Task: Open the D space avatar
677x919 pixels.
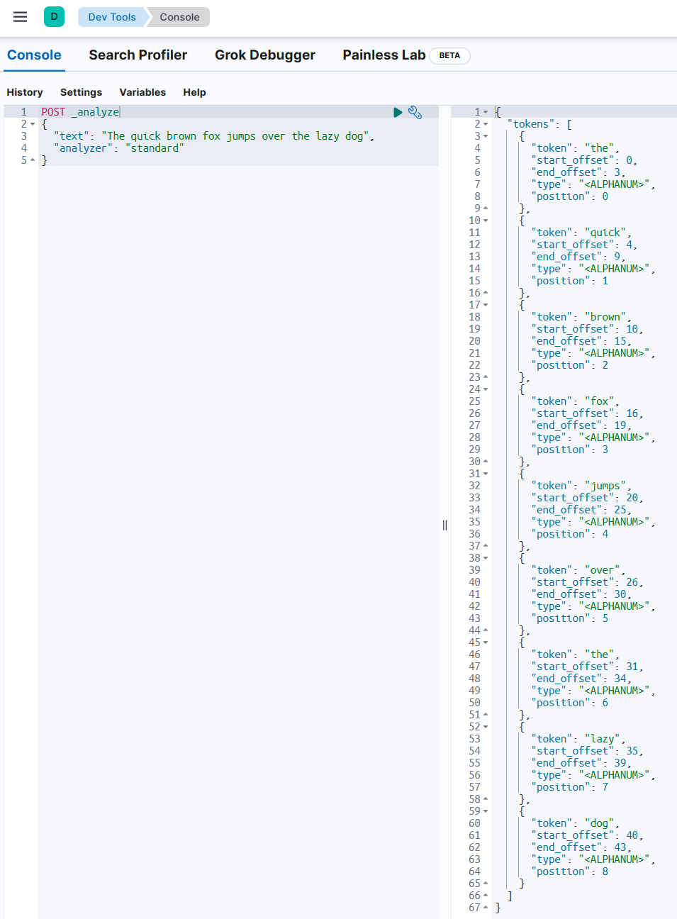Action: (54, 16)
